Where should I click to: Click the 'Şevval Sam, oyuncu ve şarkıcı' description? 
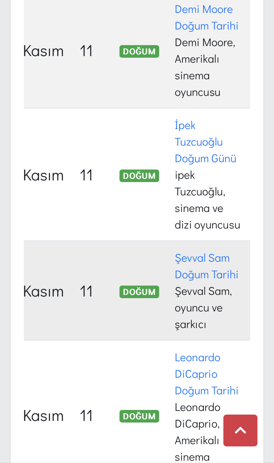pos(202,308)
